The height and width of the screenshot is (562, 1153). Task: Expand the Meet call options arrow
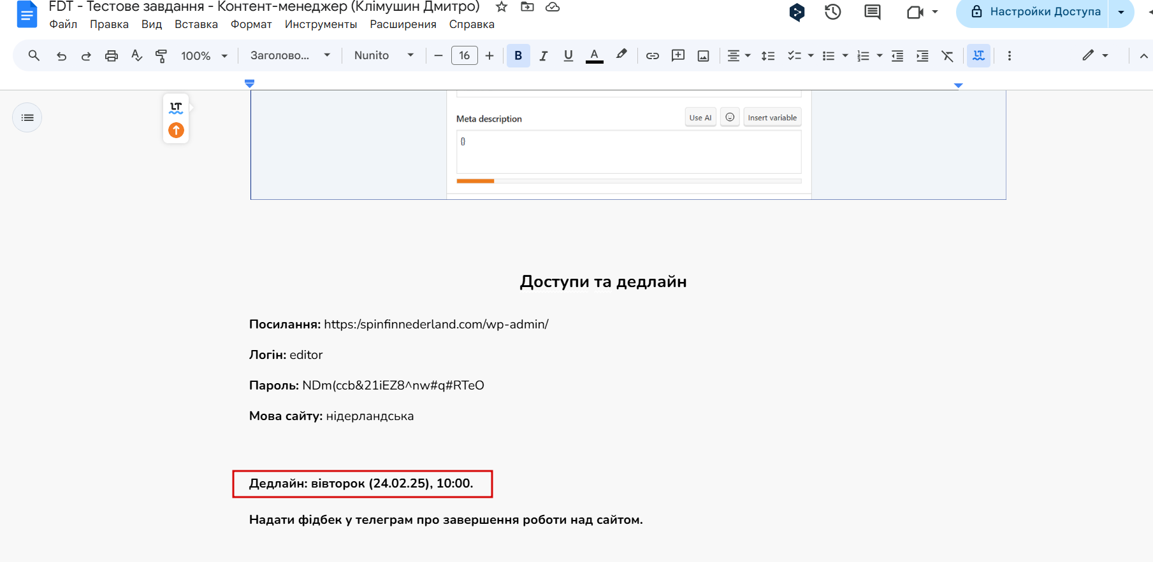coord(935,12)
